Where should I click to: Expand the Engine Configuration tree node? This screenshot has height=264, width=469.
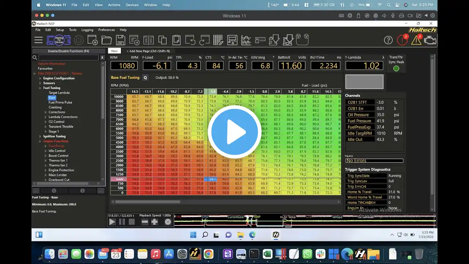pos(40,78)
